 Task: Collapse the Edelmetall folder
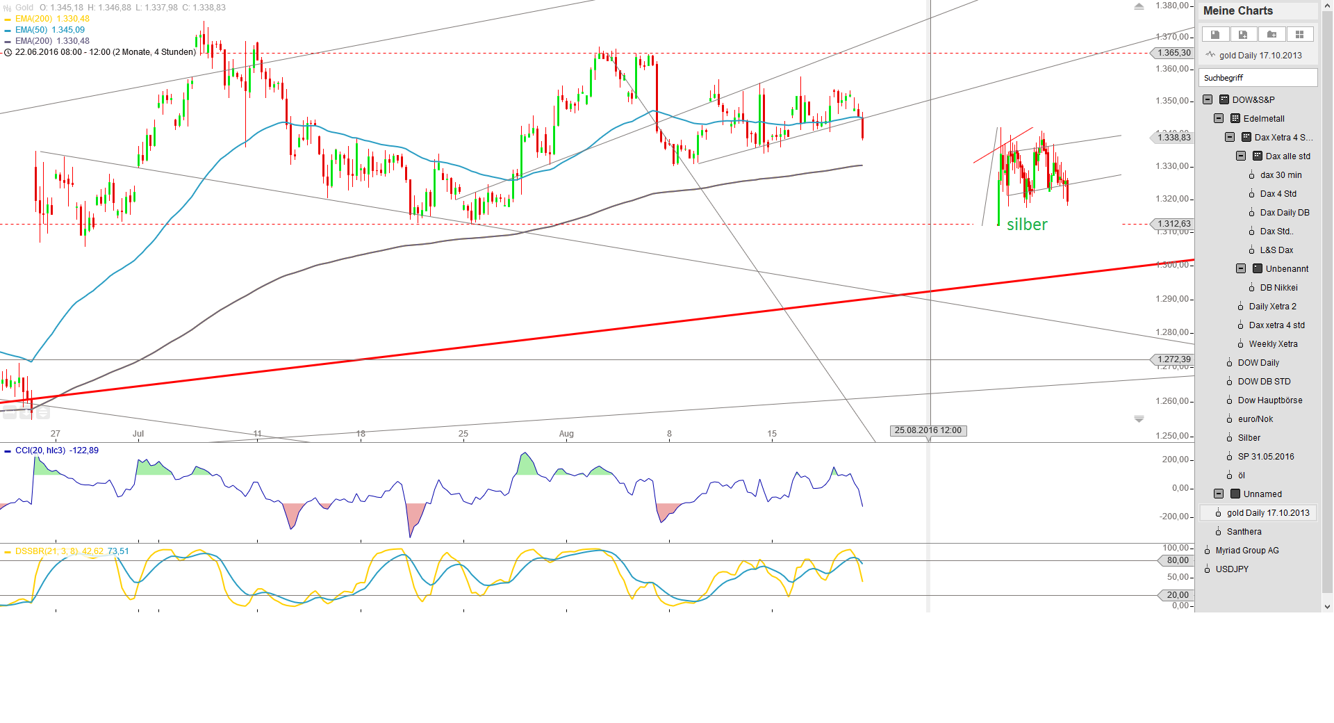[x=1219, y=118]
